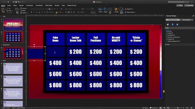
Task: Open the Layout dropdown
Action: (24, 8)
